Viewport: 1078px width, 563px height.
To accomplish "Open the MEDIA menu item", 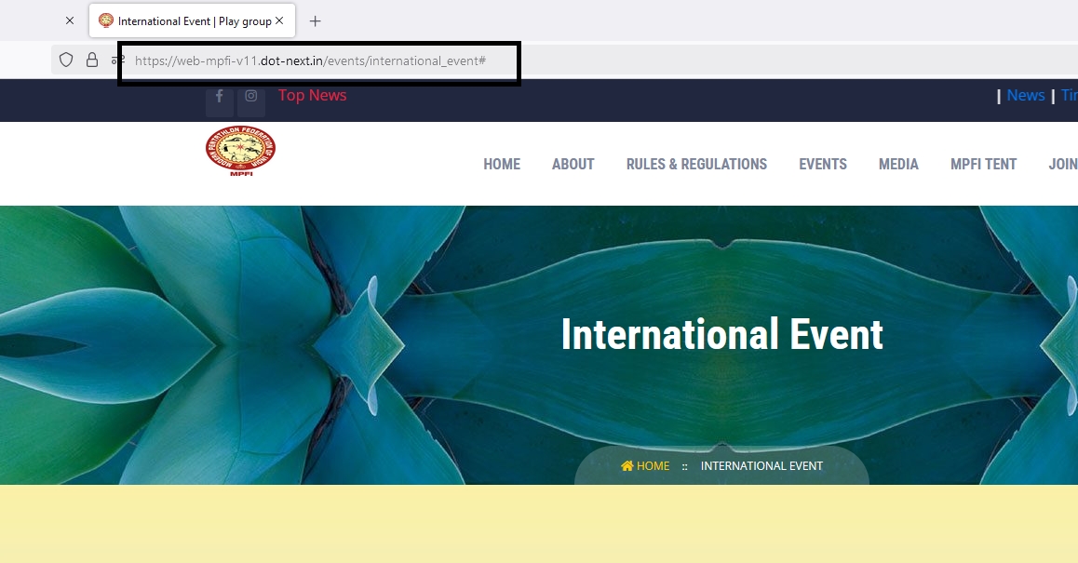I will pyautogui.click(x=898, y=164).
